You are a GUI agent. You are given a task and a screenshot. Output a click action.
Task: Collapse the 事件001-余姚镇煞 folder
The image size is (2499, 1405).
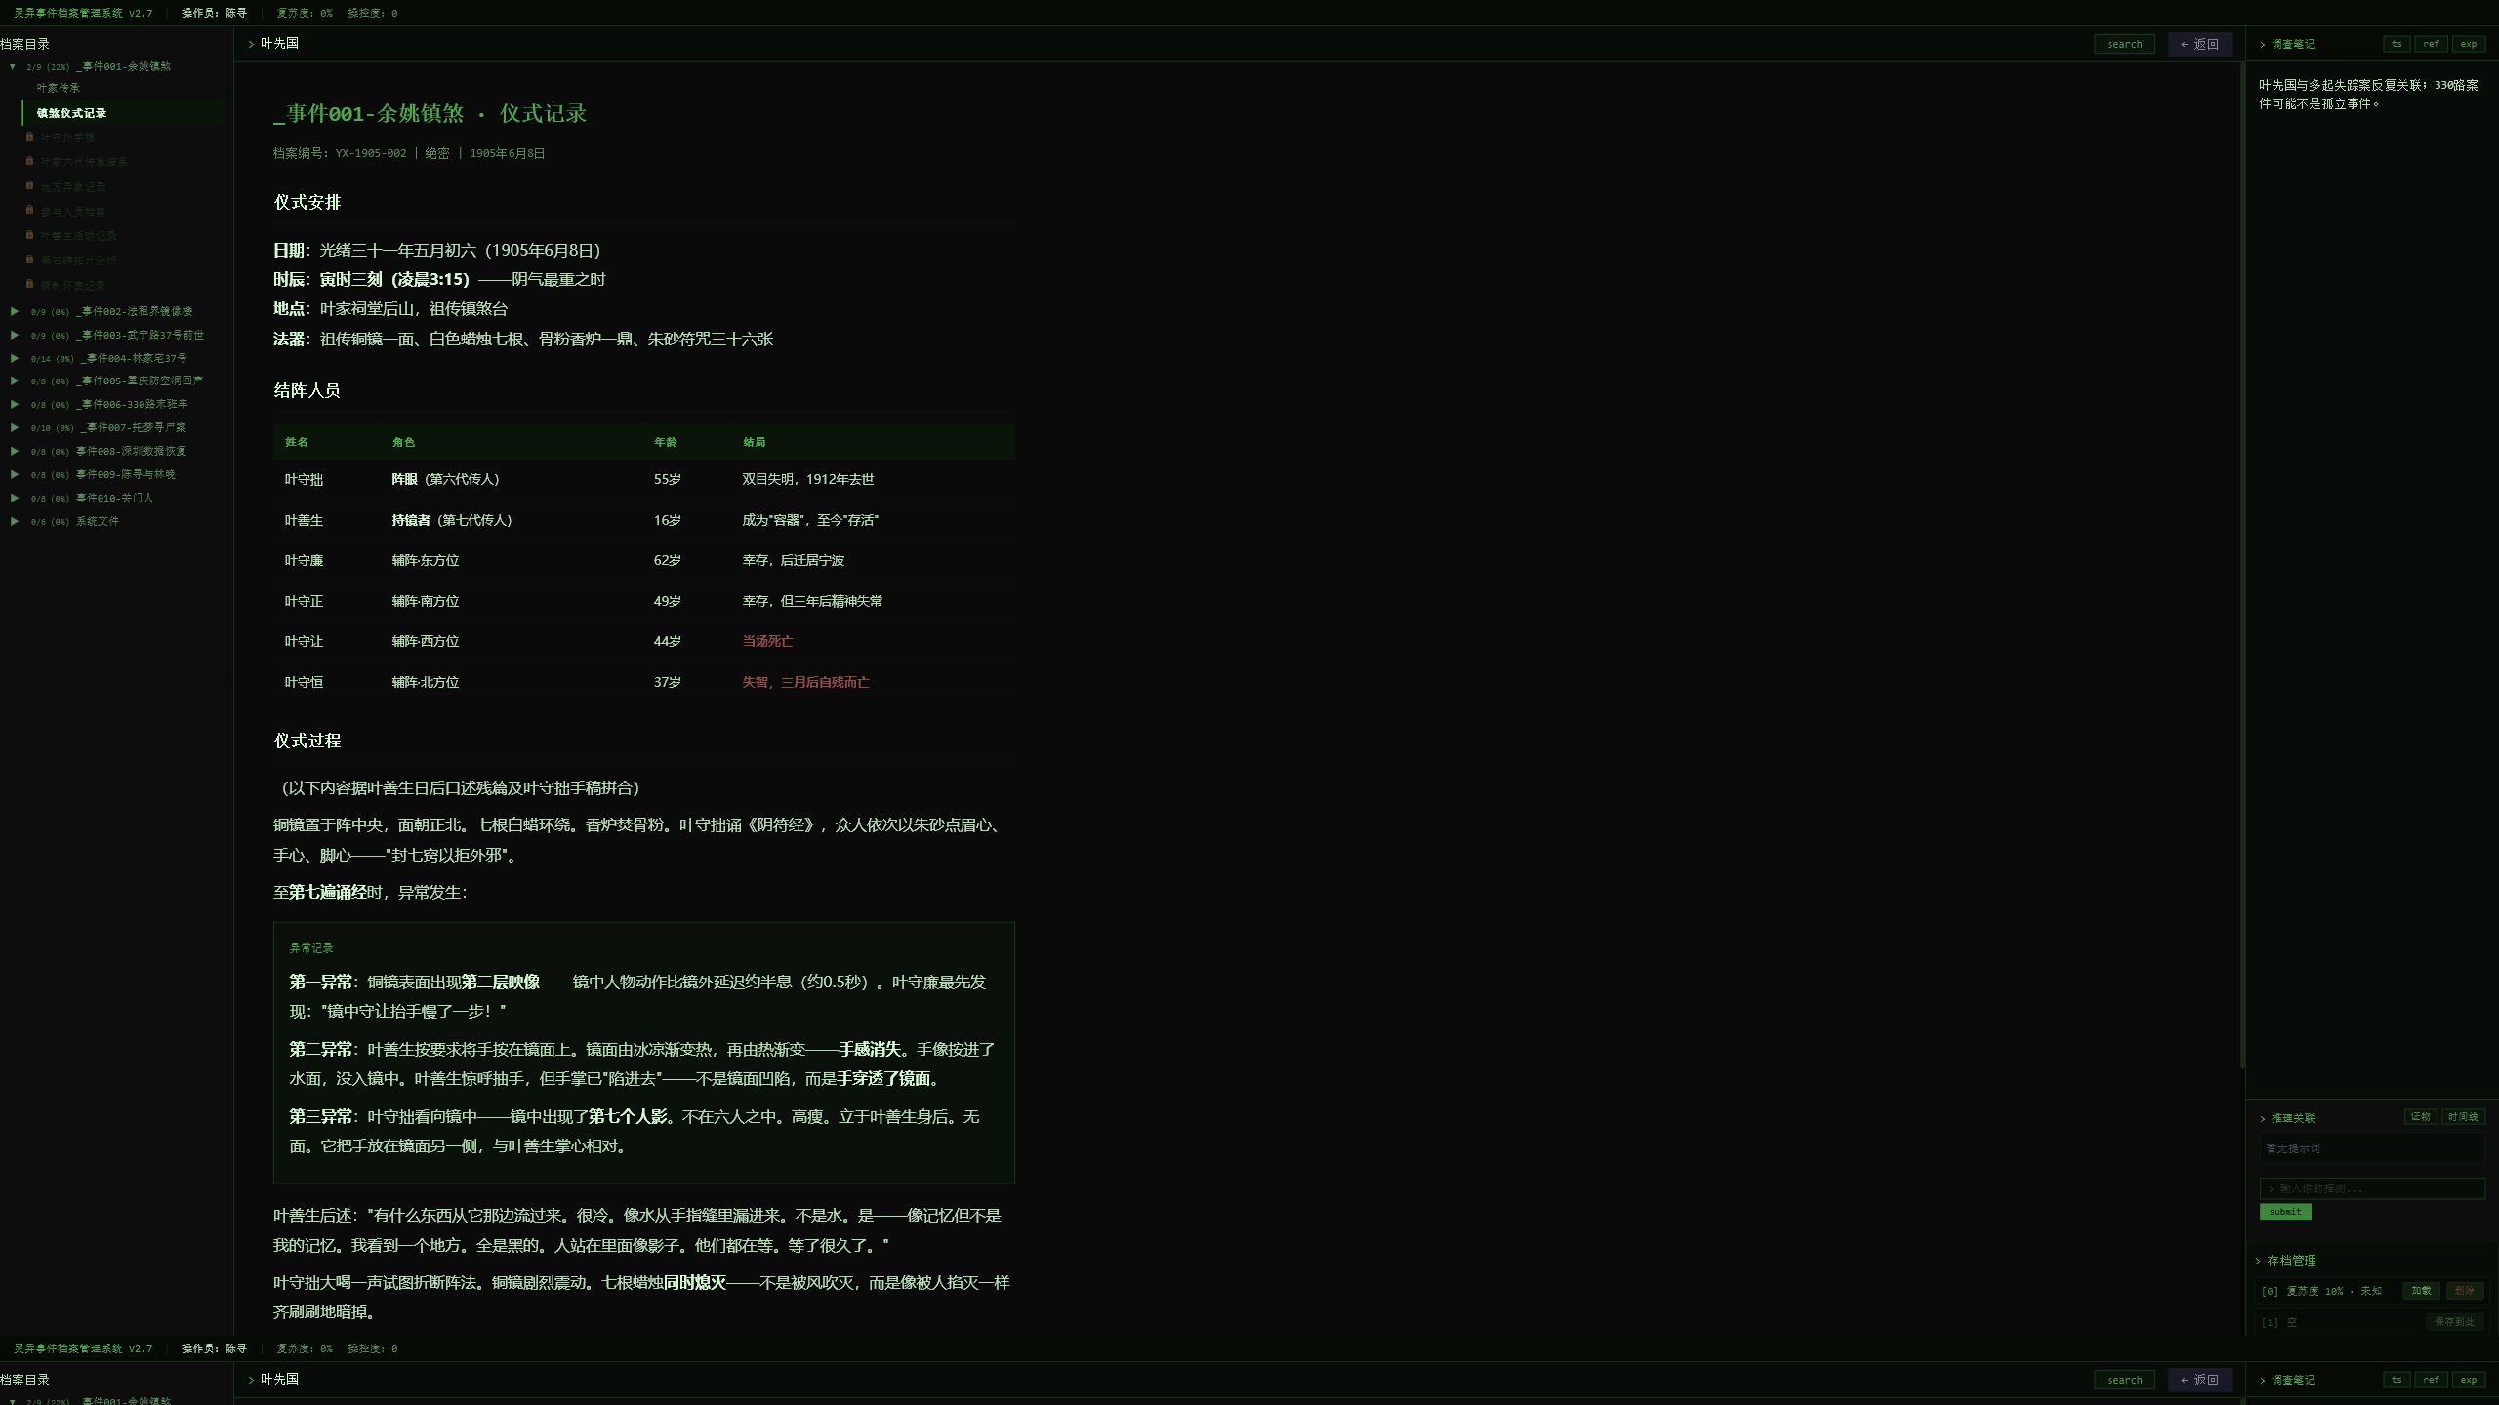[13, 67]
